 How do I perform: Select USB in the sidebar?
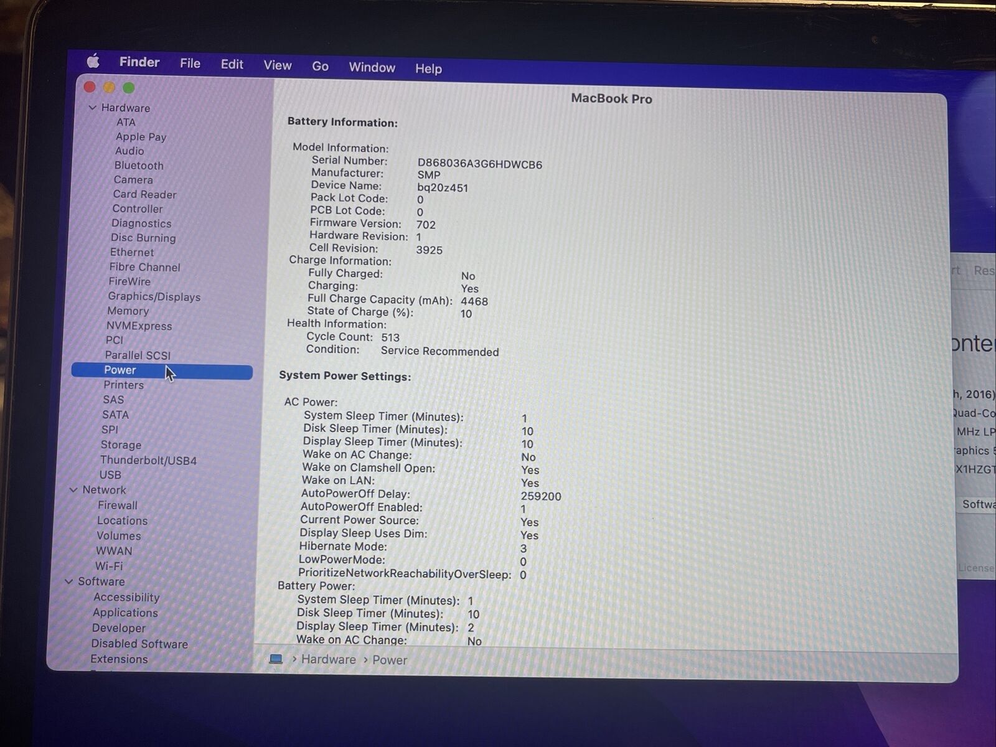tap(110, 475)
